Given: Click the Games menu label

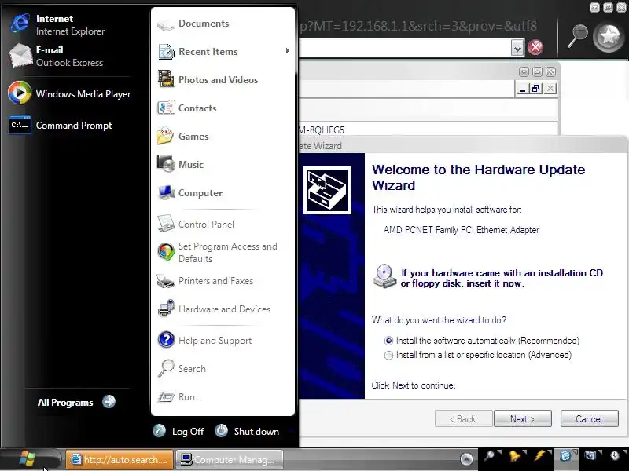Looking at the screenshot, I should 193,136.
